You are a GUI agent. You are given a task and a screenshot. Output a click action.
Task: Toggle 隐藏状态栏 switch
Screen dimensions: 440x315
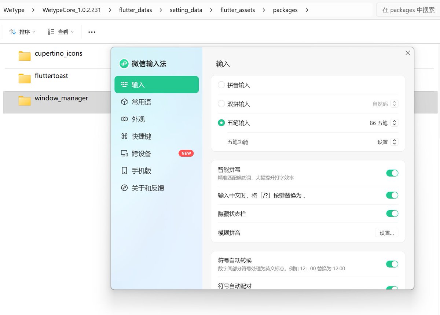click(x=392, y=214)
